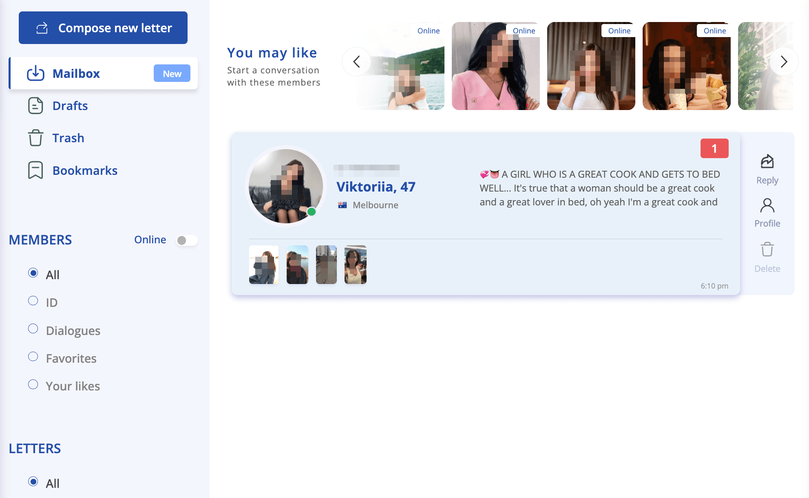Click the Drafts document icon
The height and width of the screenshot is (498, 809).
coord(35,106)
